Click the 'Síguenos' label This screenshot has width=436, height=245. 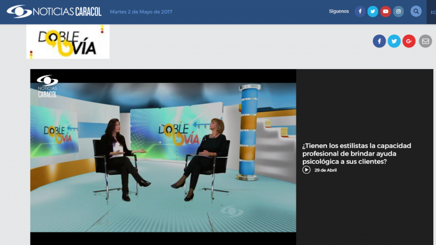338,11
